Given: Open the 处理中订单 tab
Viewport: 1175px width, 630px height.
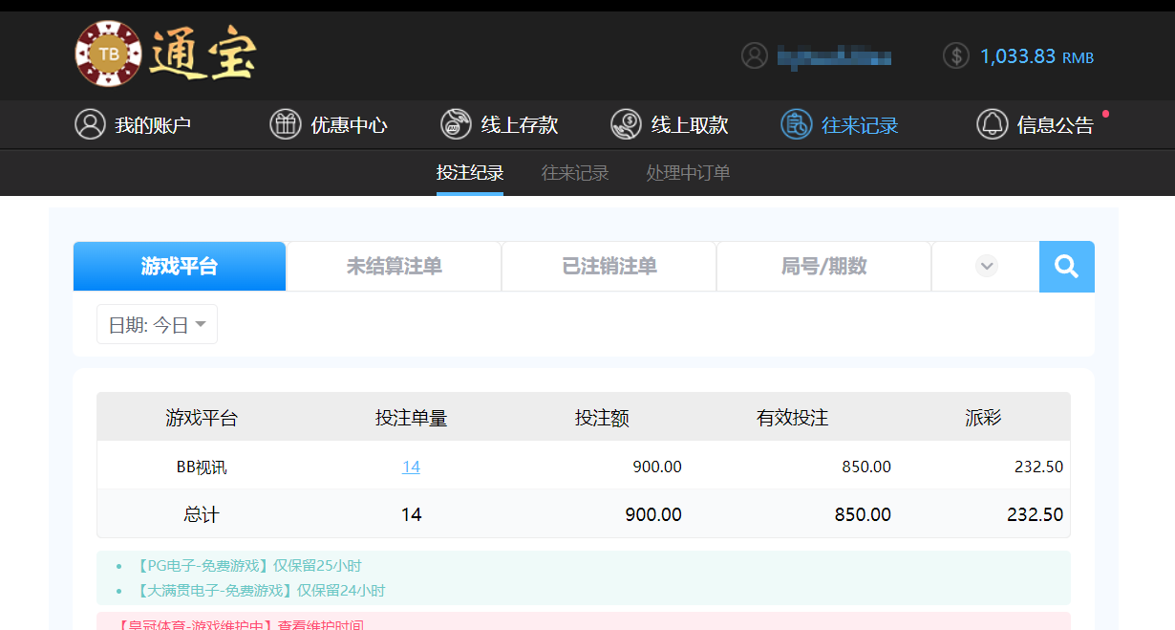Looking at the screenshot, I should click(688, 172).
